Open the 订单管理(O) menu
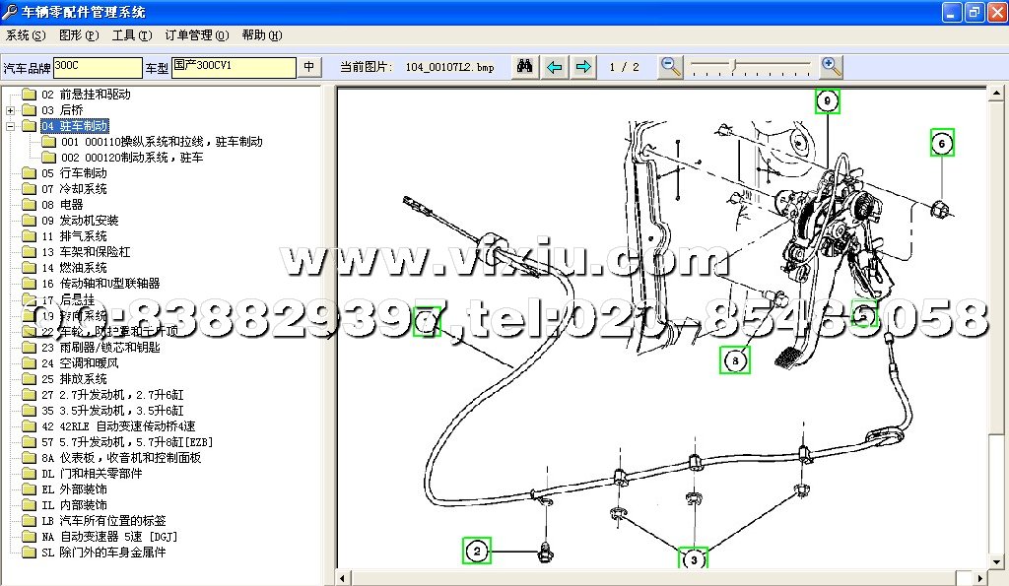 (x=196, y=35)
